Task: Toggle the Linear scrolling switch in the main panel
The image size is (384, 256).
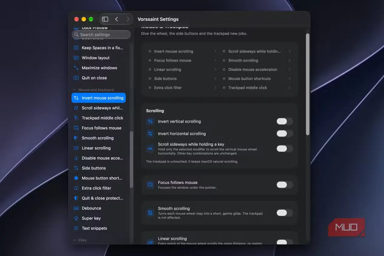Action: coord(285,242)
